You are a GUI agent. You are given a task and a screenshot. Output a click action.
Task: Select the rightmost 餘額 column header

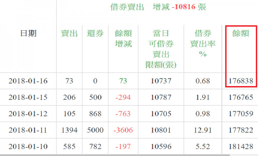[241, 33]
